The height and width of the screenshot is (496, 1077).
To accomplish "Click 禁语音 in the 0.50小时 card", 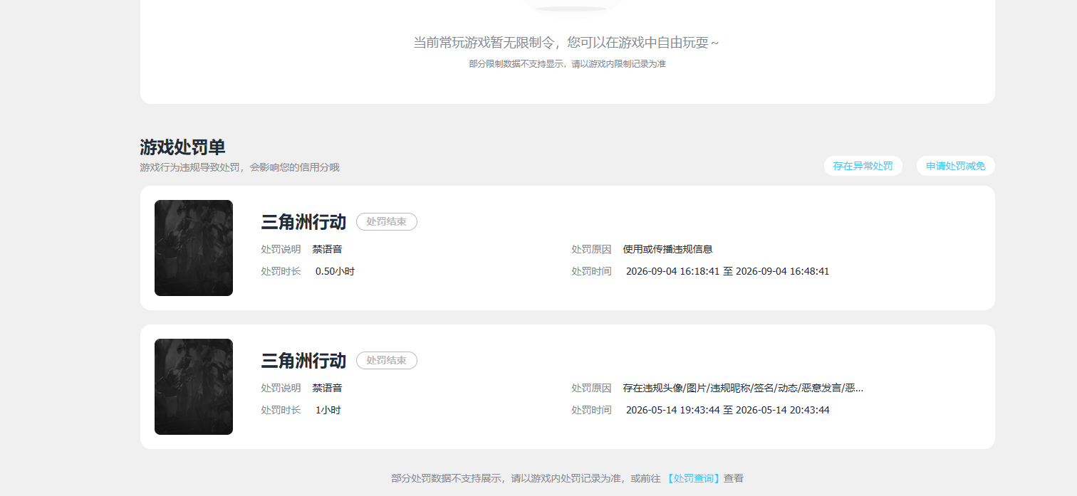I will 327,249.
